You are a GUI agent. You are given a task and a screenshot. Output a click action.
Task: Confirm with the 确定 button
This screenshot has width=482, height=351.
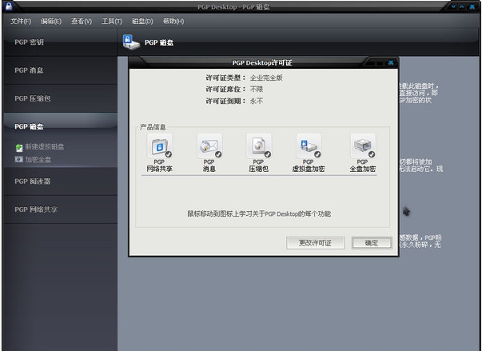click(x=372, y=243)
